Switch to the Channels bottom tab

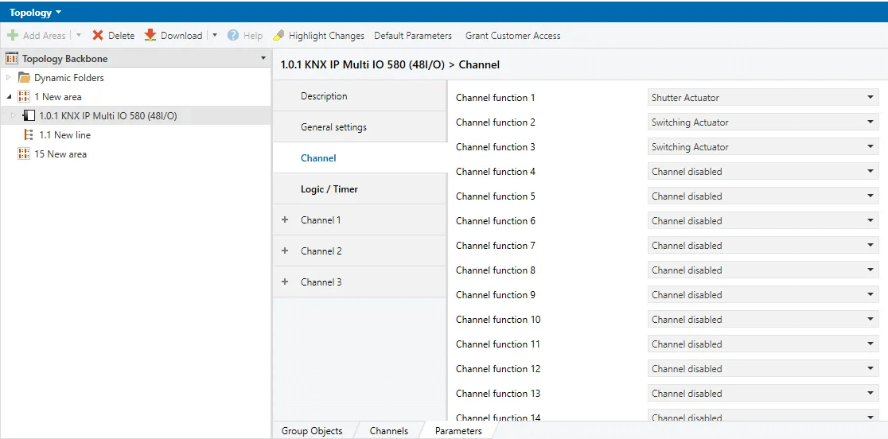click(389, 431)
